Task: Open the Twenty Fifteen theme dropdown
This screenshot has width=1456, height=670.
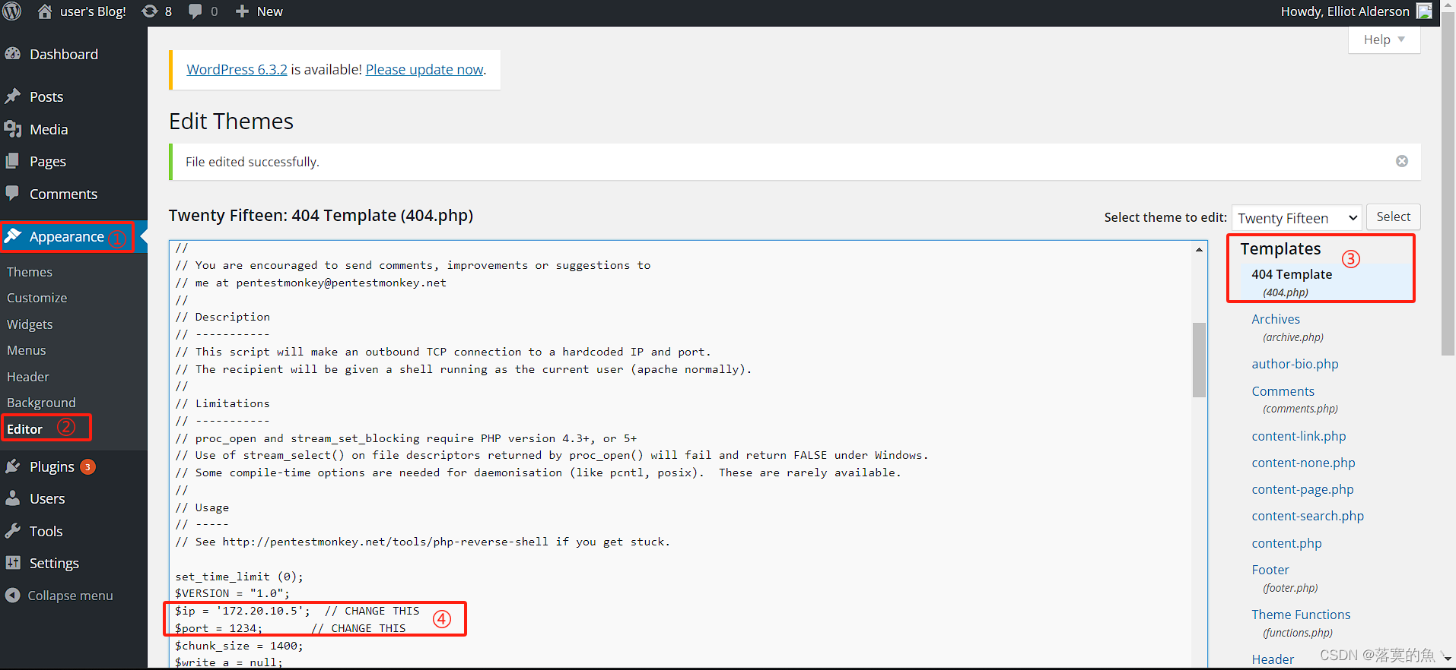Action: [x=1297, y=218]
